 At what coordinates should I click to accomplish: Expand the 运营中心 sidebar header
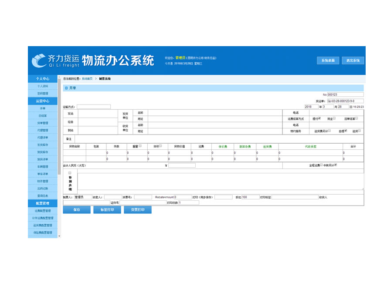(42, 101)
